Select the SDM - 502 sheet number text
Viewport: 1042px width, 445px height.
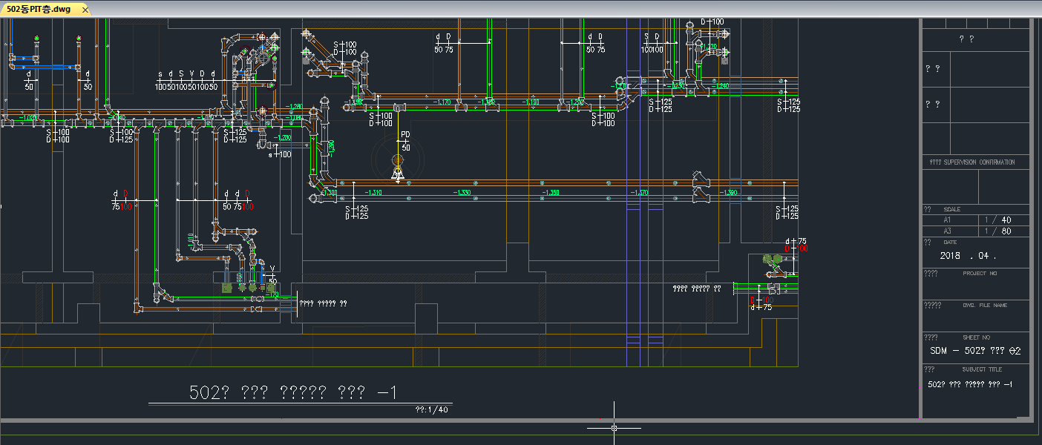[x=975, y=351]
